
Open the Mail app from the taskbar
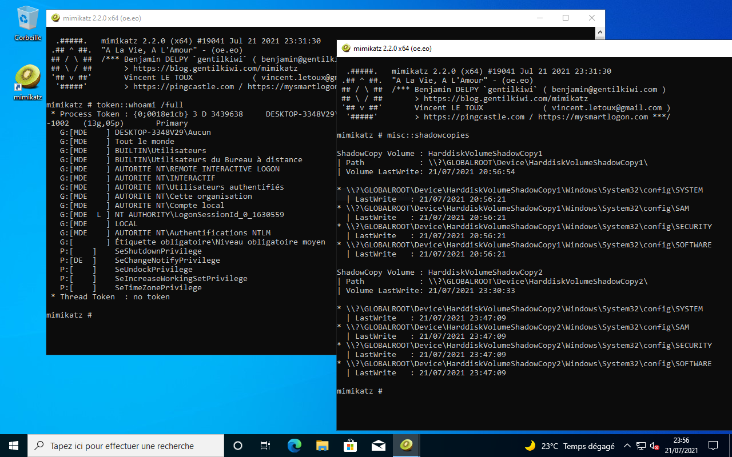tap(378, 446)
